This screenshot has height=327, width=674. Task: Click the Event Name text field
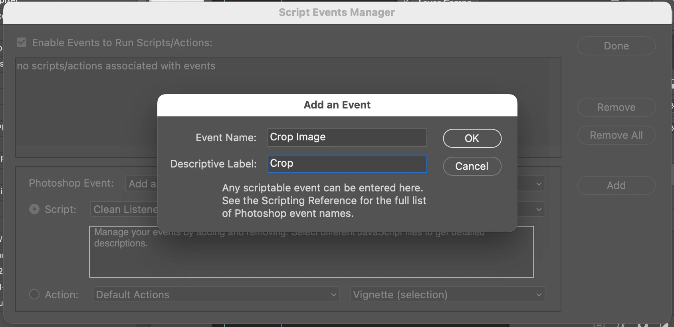[x=347, y=137]
